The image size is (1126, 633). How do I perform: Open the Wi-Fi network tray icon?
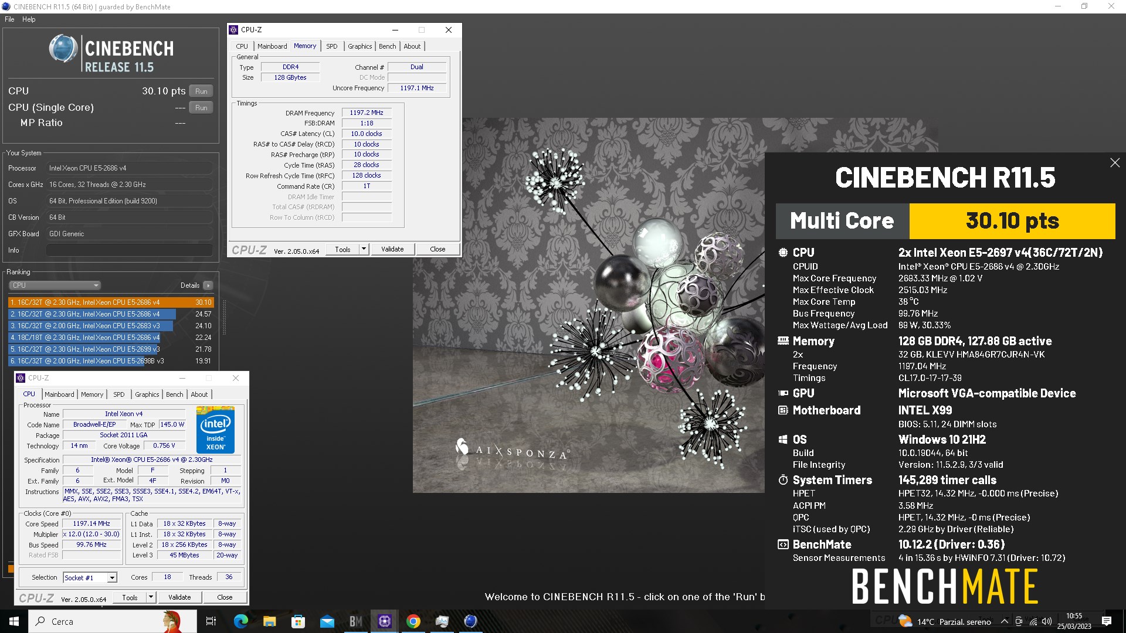pos(1033,622)
